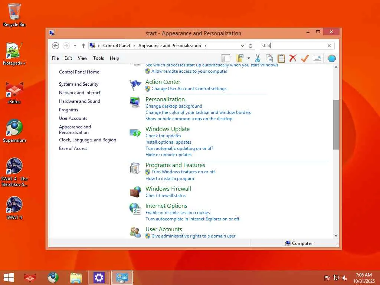
Task: Click the Paste clipboard toolbar icon
Action: (281, 58)
